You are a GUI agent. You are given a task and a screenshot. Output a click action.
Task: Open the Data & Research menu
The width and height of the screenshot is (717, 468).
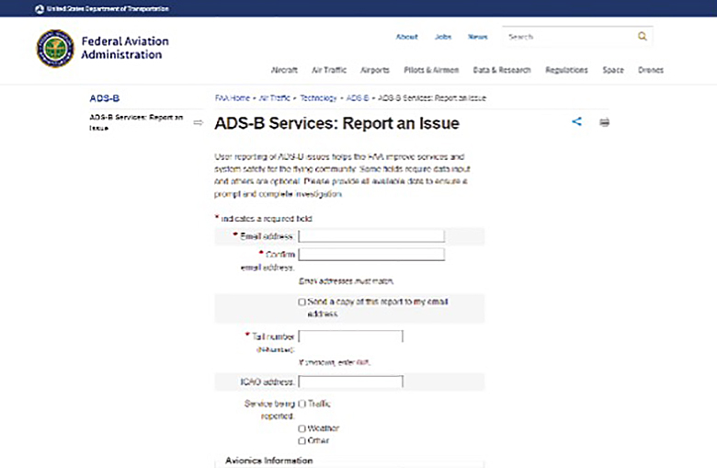coord(502,70)
